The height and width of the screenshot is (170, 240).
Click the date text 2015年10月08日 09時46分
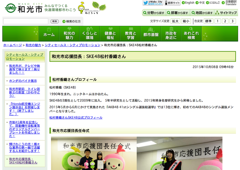click(x=213, y=67)
